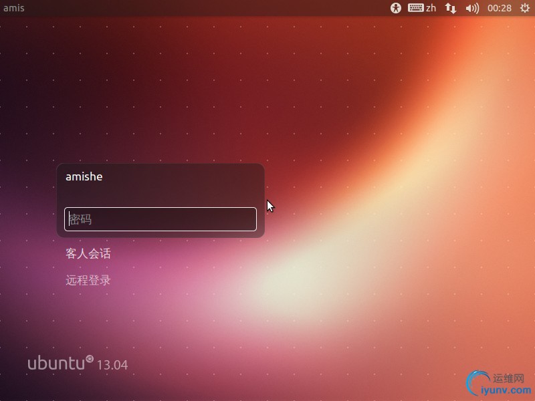
Task: Open the sound volume indicator
Action: [x=472, y=8]
